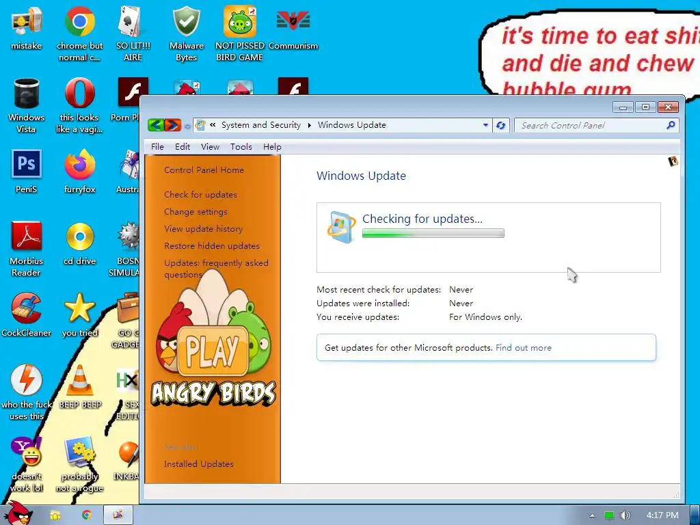The width and height of the screenshot is (700, 525).
Task: Click the search magnifier icon
Action: [670, 126]
